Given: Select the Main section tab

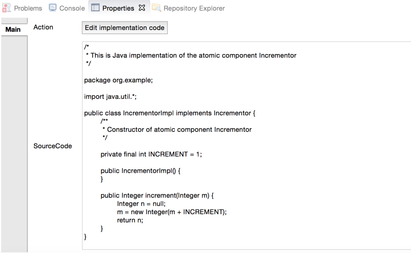Looking at the screenshot, I should (x=13, y=29).
